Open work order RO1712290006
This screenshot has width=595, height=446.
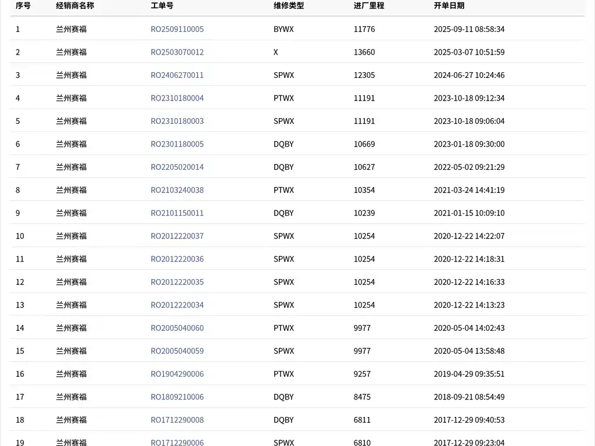(177, 443)
